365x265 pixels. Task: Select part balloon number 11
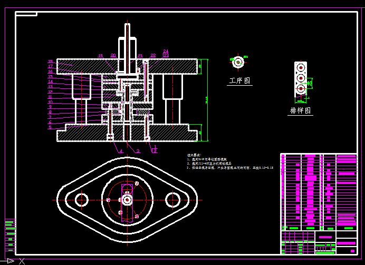50,97
